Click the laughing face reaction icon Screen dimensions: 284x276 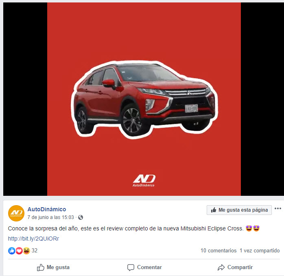tap(26, 251)
